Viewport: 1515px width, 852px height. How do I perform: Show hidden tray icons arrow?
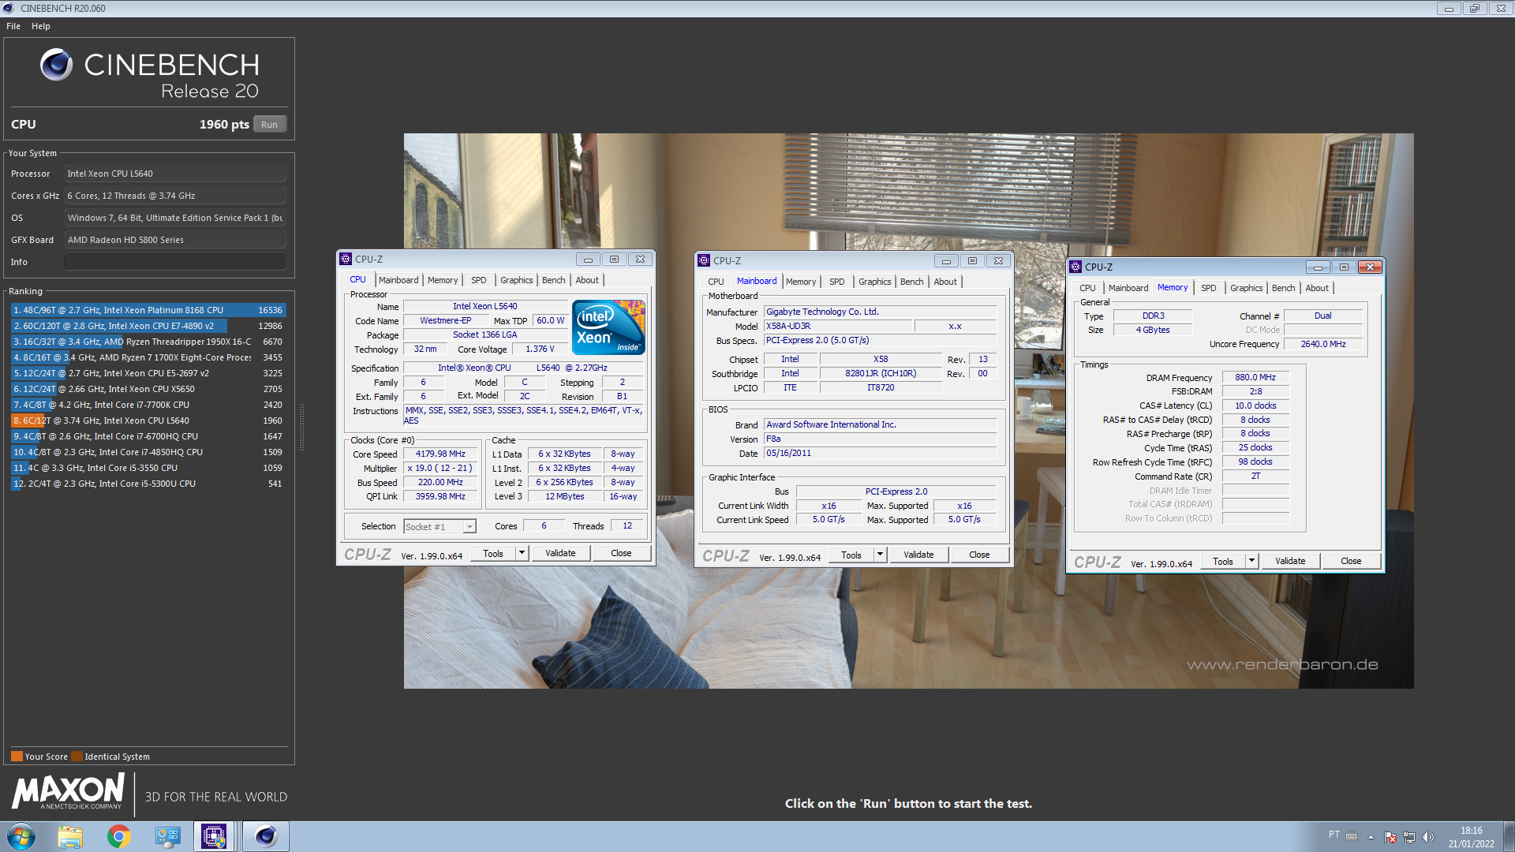(1371, 837)
